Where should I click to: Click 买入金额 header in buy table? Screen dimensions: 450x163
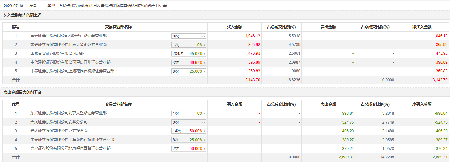click(234, 27)
